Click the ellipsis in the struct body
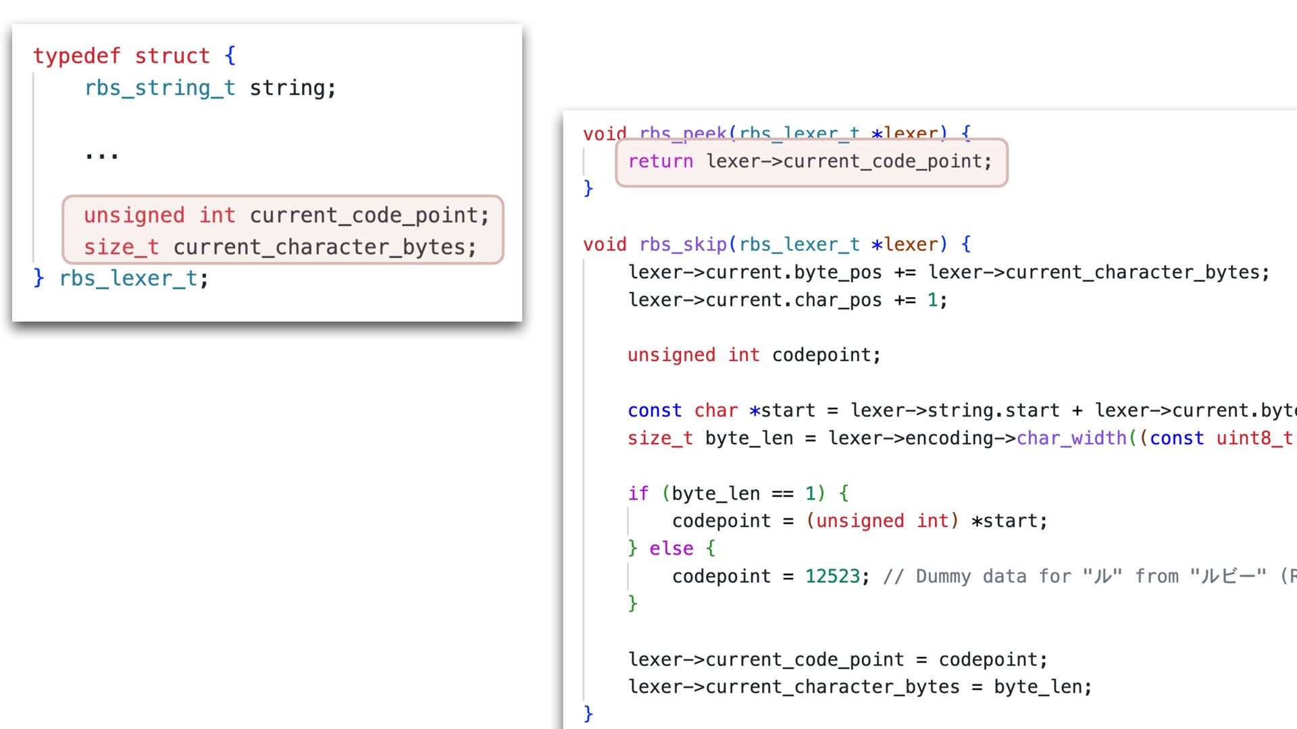The width and height of the screenshot is (1297, 729). (101, 154)
